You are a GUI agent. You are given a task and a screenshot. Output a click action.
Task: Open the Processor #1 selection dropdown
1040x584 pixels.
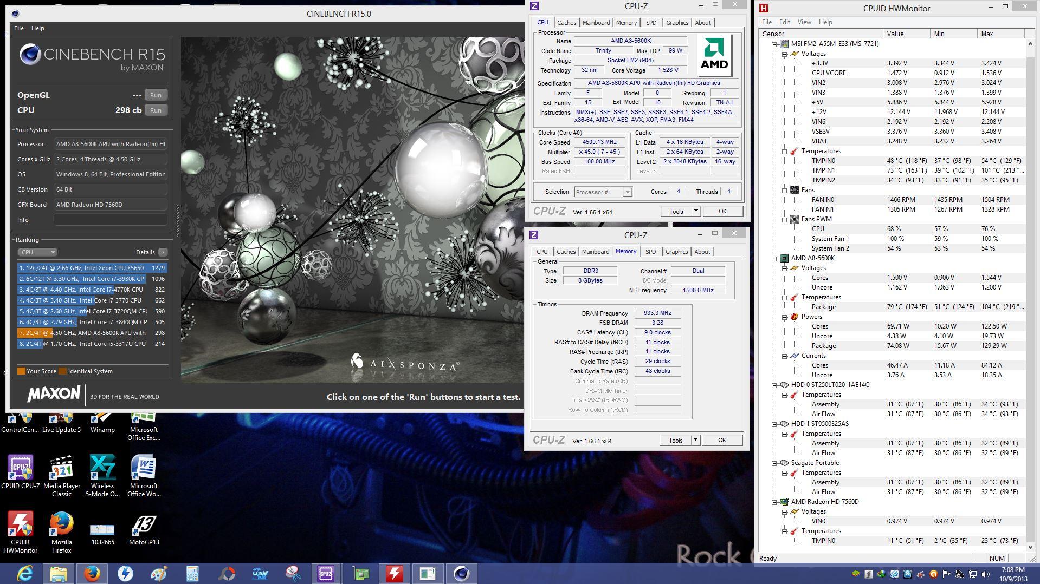pos(603,192)
